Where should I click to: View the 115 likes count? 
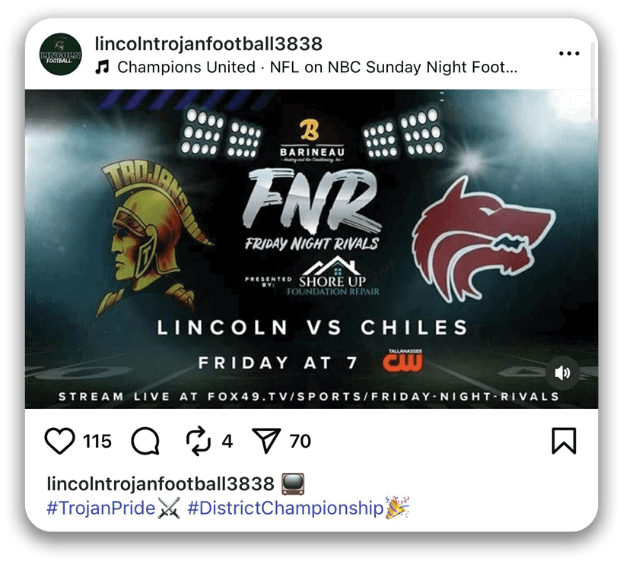pyautogui.click(x=97, y=442)
